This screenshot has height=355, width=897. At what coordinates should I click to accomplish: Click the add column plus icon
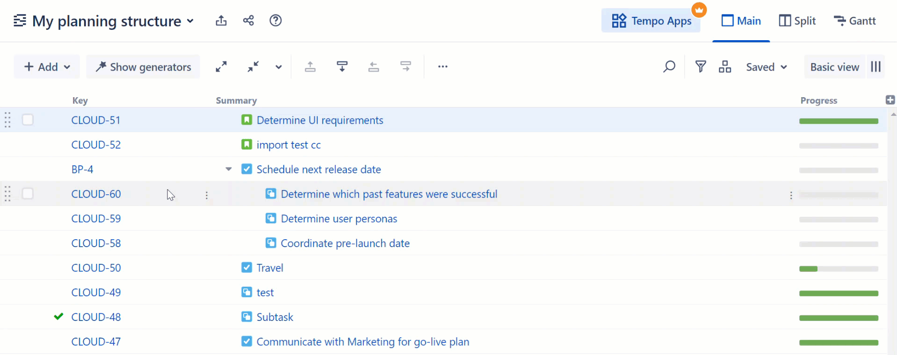890,100
